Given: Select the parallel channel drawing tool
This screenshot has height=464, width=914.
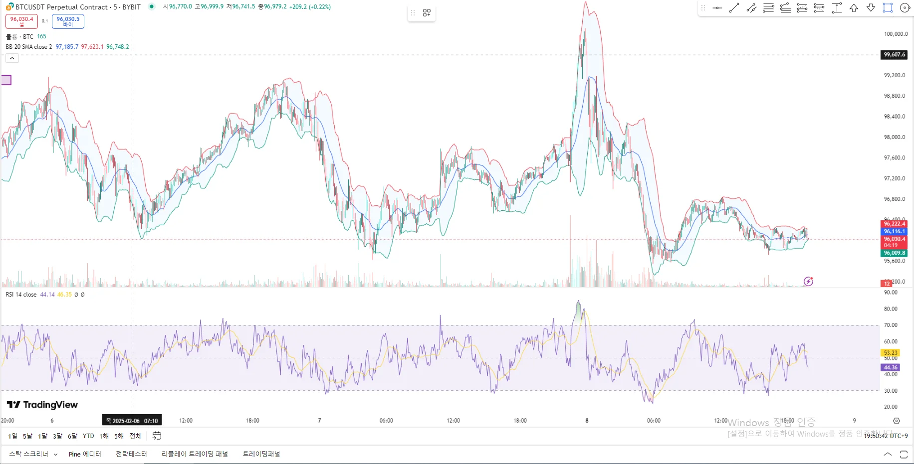Looking at the screenshot, I should pos(751,8).
